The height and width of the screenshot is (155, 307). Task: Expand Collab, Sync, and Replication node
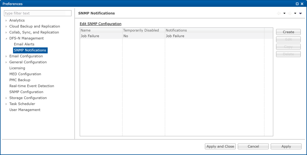coord(7,32)
